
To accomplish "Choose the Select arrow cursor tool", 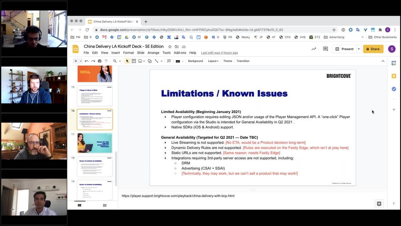I will (x=127, y=61).
